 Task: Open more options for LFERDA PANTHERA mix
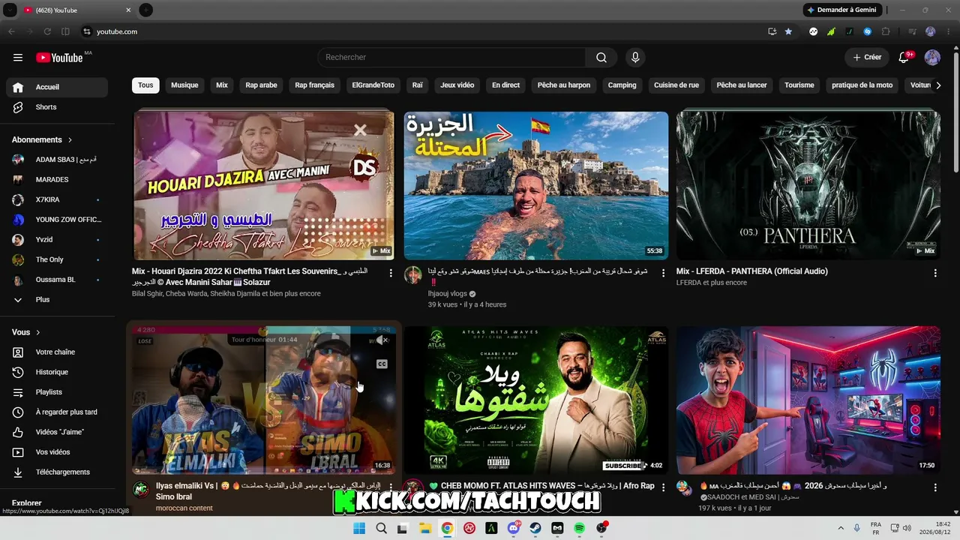pos(935,274)
